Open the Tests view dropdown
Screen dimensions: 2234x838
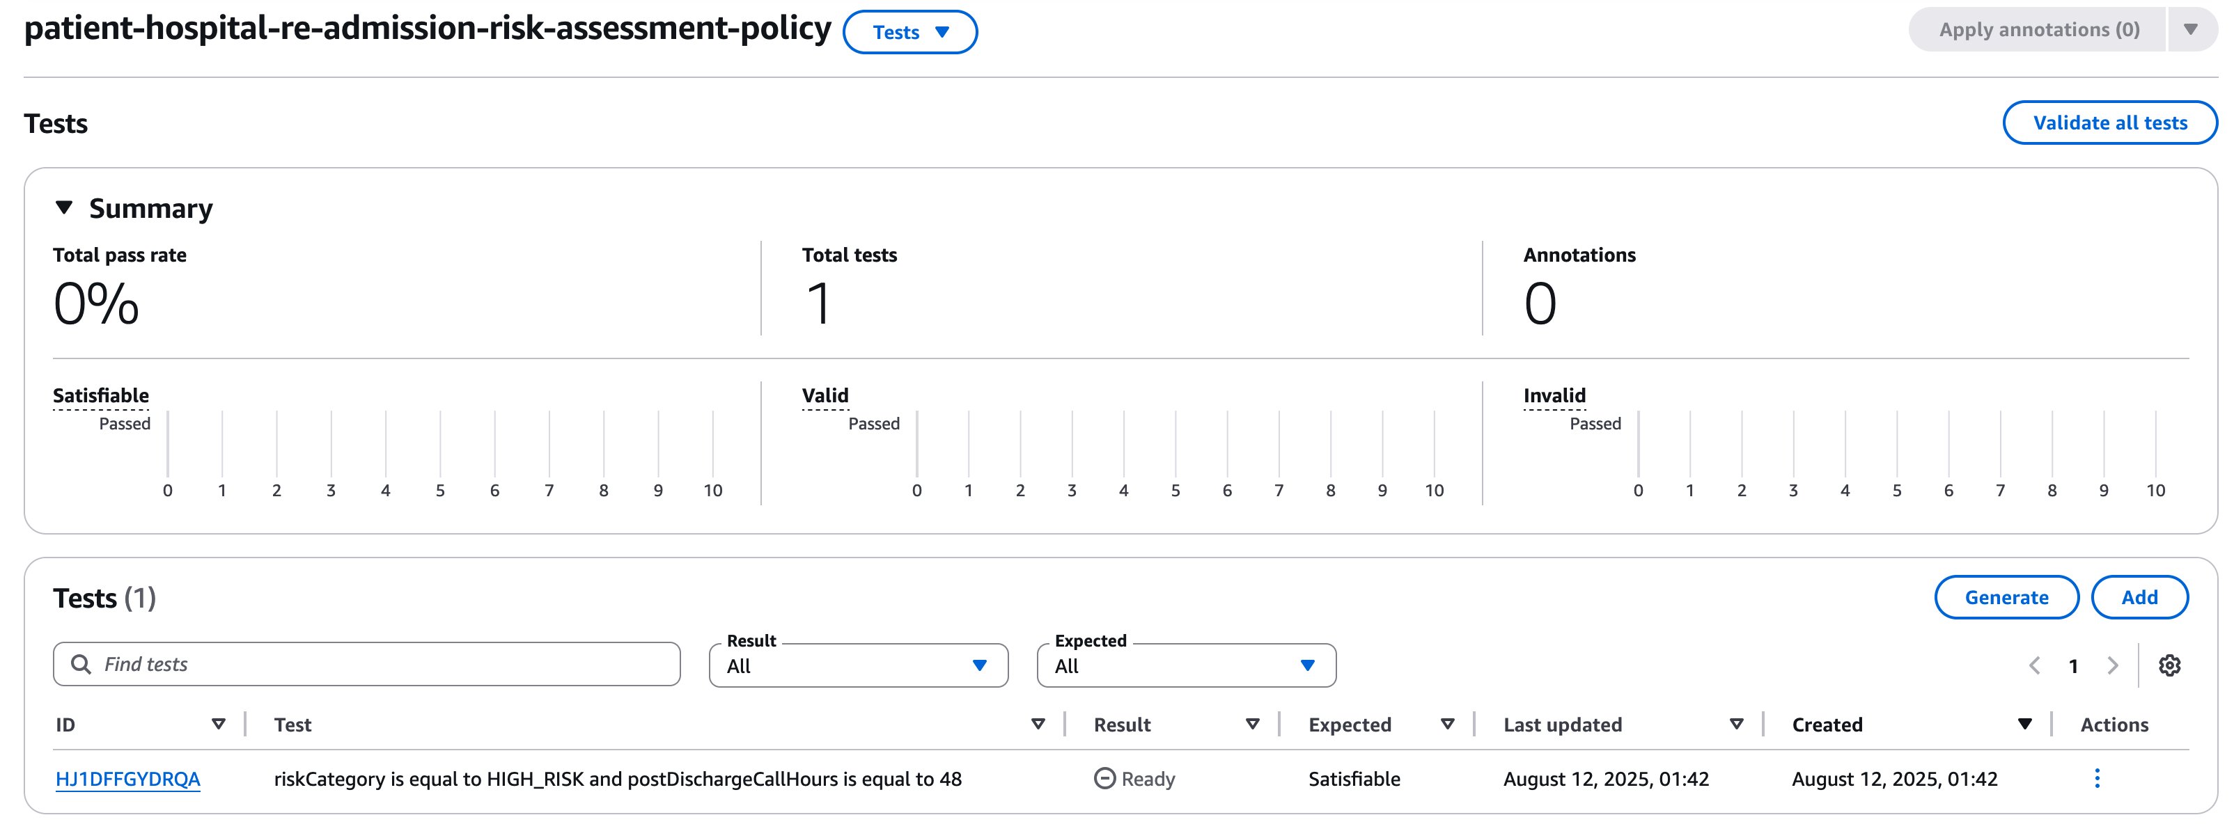909,32
